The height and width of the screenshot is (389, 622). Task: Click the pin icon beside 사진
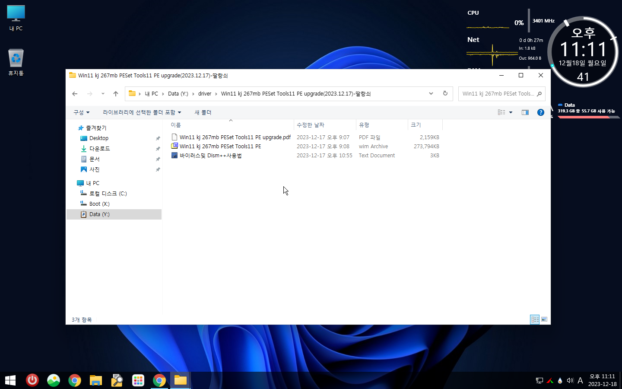click(158, 169)
